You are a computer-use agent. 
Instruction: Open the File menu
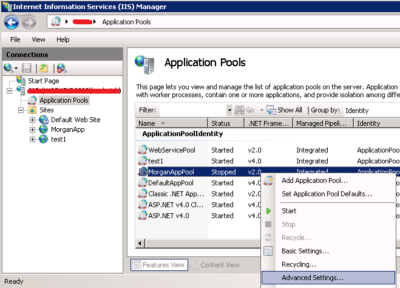15,39
